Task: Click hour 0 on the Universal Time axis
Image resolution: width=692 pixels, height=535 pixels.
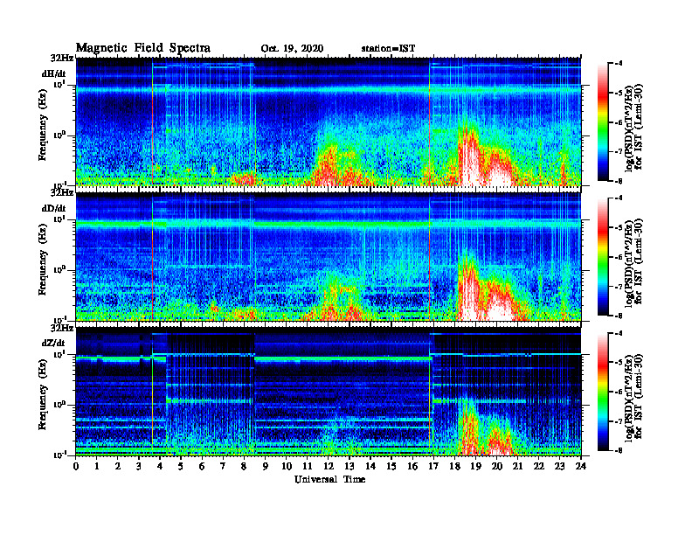Action: 76,466
